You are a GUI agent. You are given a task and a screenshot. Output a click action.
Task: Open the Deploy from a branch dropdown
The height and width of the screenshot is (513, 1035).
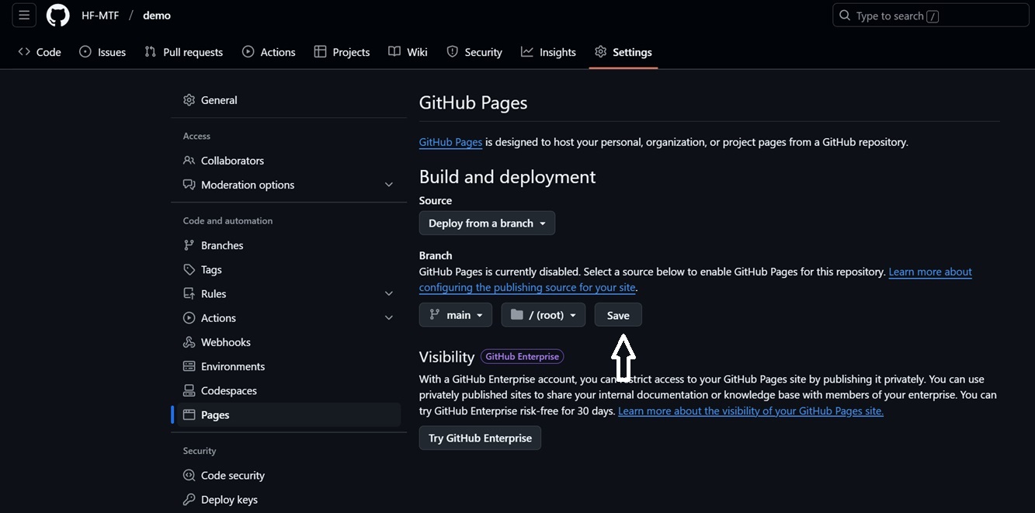point(487,224)
